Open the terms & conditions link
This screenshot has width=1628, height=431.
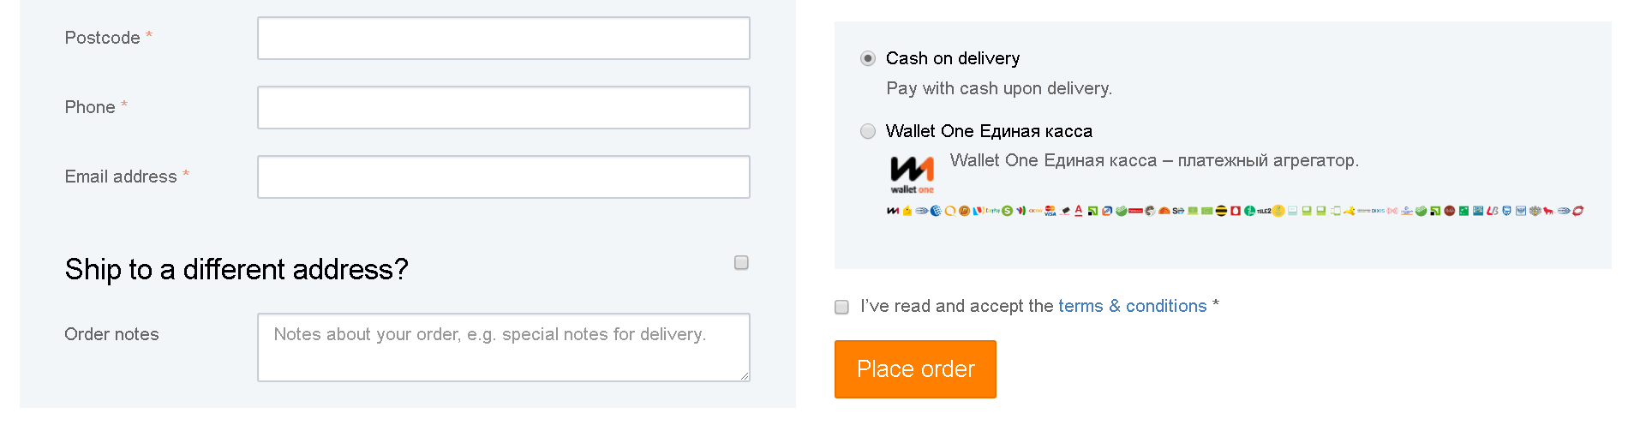[1132, 306]
